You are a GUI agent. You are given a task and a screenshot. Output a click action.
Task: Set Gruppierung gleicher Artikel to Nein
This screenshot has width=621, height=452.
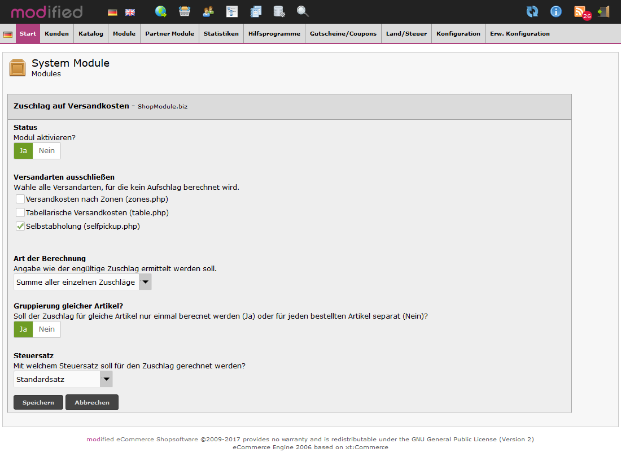tap(47, 329)
